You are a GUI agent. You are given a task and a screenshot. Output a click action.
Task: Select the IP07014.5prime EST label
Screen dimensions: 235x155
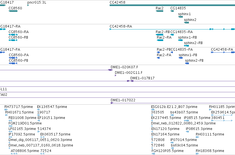point(184,140)
